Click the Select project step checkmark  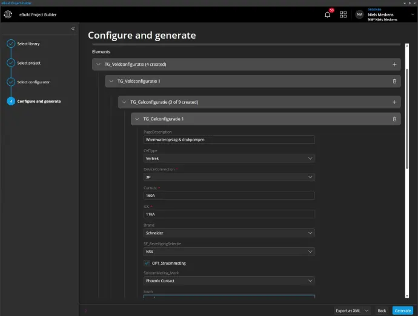[11, 63]
